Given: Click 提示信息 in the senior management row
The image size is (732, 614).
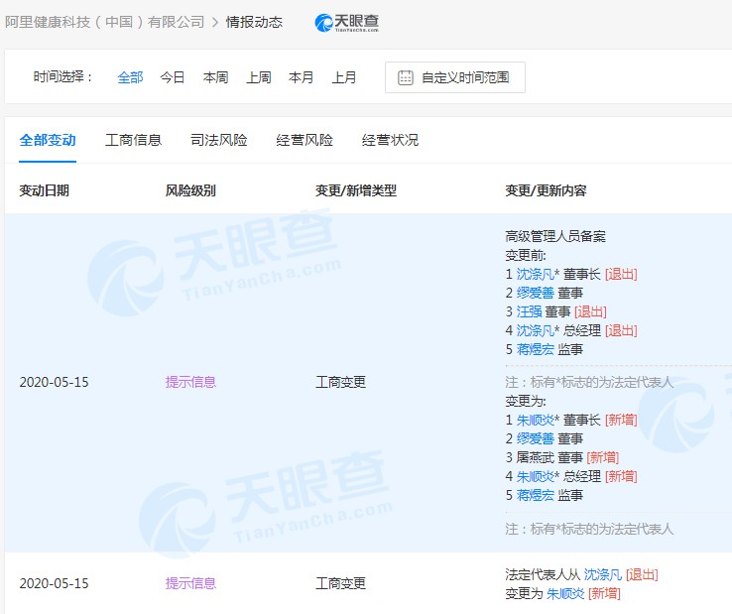Looking at the screenshot, I should pos(190,382).
